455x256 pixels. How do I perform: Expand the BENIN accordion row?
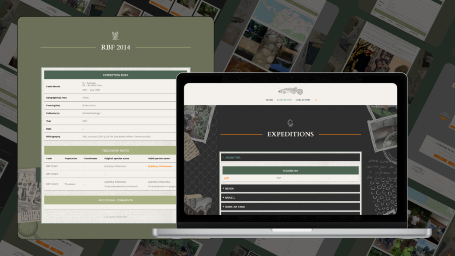pos(291,188)
